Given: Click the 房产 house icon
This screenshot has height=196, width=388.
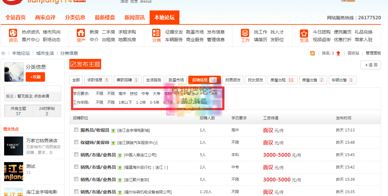Looking at the screenshot, I should (x=81, y=33).
